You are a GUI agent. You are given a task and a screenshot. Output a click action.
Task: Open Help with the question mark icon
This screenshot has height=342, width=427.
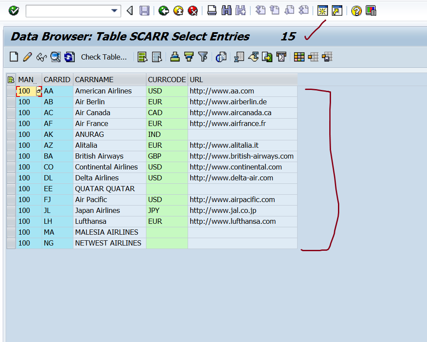tap(356, 11)
